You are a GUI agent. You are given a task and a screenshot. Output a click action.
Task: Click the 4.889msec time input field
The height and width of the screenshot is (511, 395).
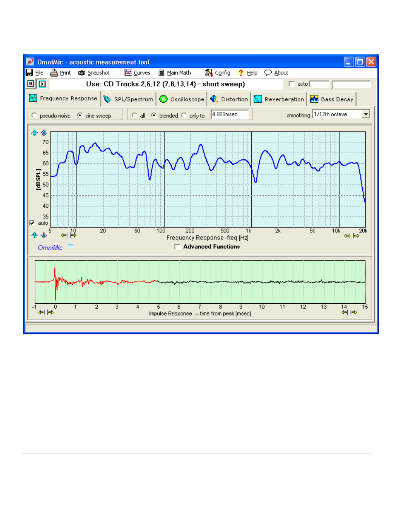(230, 115)
